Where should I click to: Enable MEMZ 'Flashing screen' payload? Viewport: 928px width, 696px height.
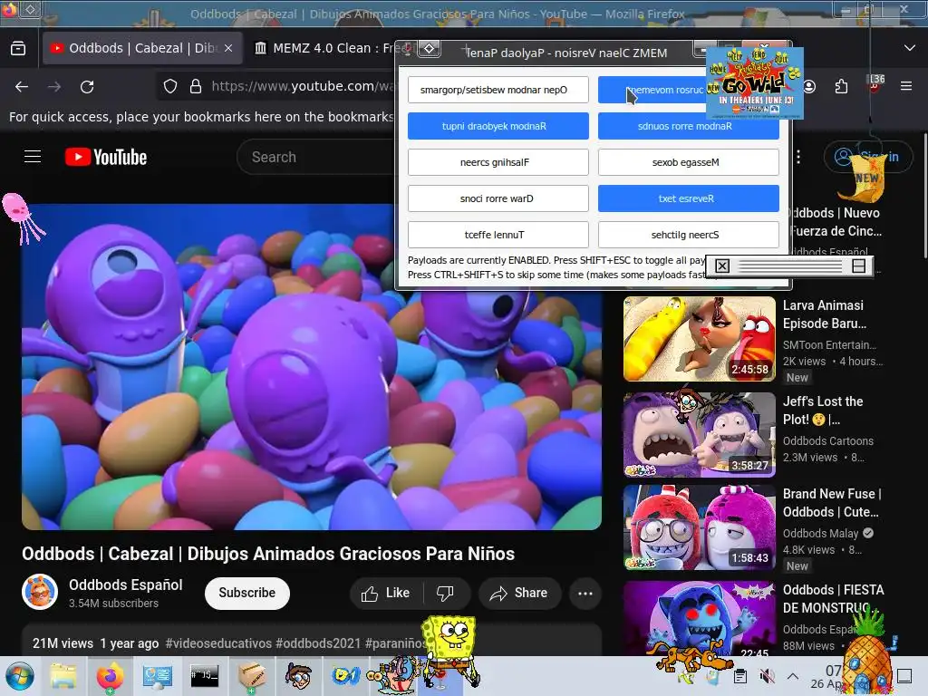click(498, 162)
